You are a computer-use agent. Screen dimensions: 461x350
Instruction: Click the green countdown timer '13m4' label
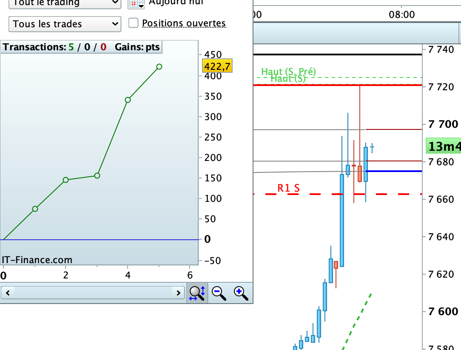click(444, 146)
